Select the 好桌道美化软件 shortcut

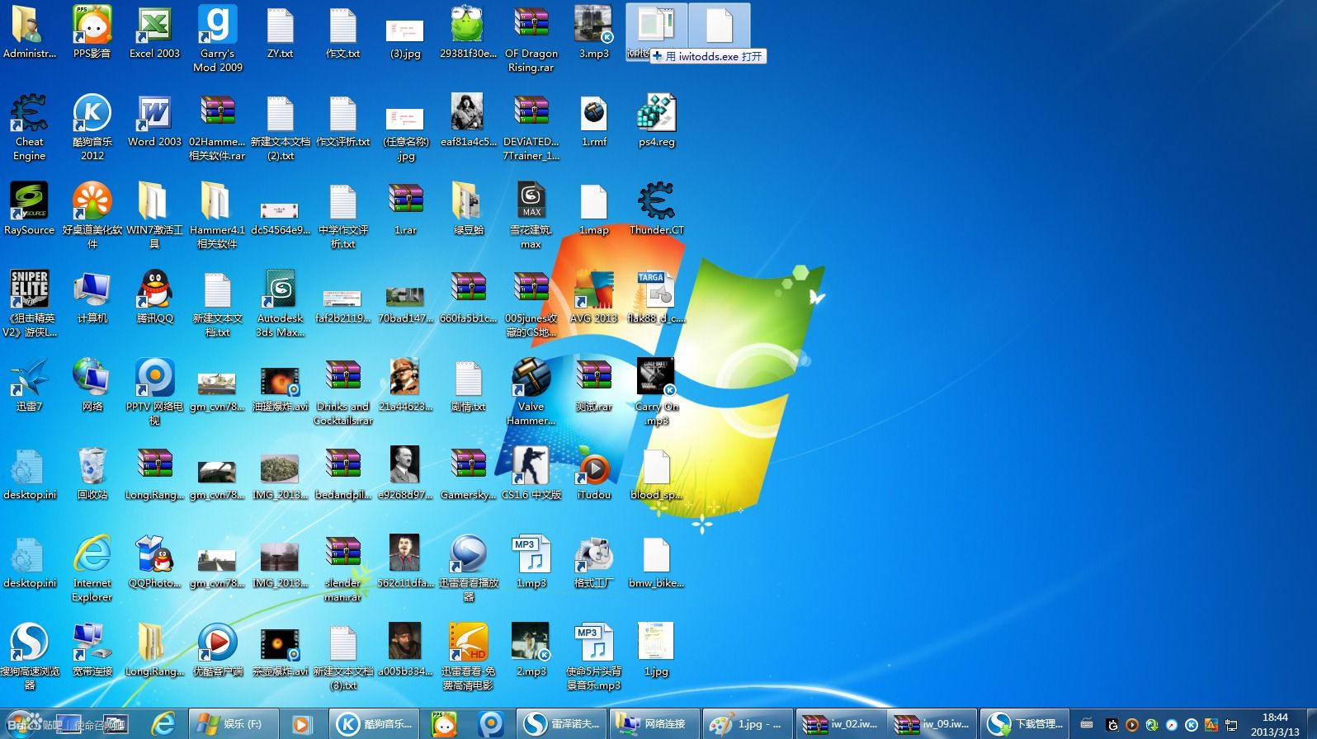click(92, 214)
